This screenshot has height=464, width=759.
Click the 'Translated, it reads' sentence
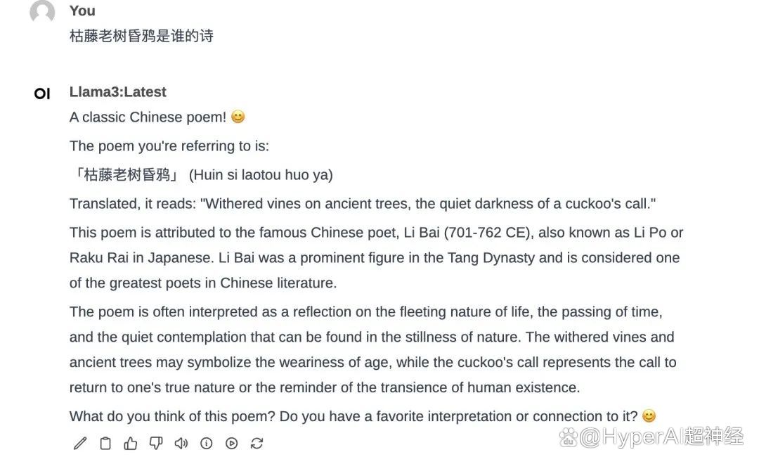(363, 204)
